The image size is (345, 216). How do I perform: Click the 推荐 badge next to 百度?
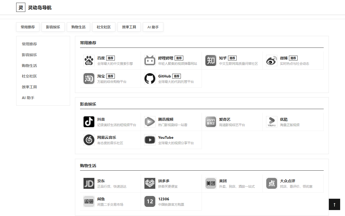coord(111,58)
